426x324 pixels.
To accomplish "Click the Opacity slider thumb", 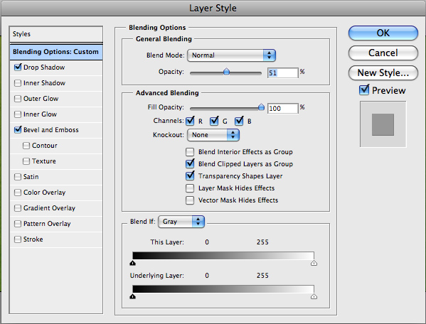I will click(226, 72).
